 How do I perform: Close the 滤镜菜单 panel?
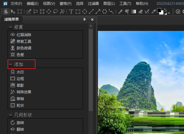click(x=92, y=20)
